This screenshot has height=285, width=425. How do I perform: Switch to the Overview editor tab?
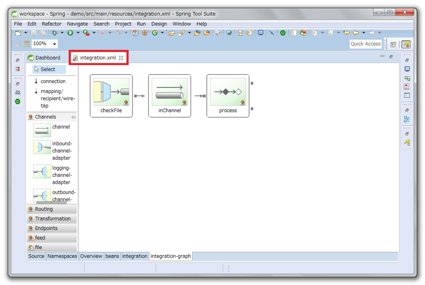click(91, 256)
